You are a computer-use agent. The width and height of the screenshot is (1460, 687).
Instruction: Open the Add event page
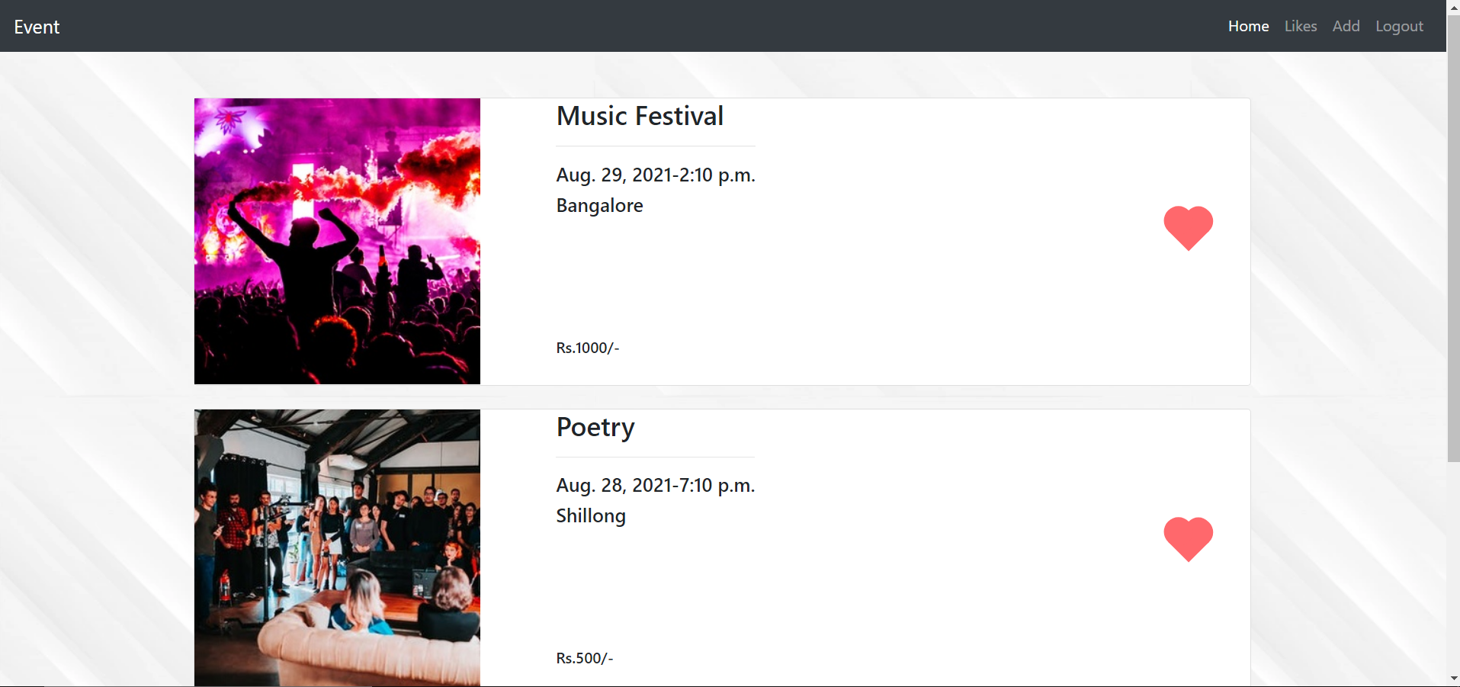click(1346, 26)
